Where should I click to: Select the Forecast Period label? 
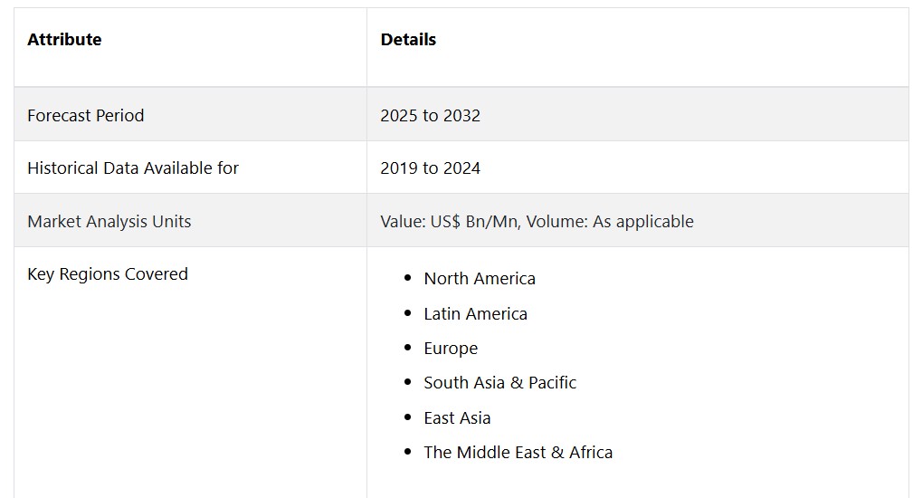point(86,115)
